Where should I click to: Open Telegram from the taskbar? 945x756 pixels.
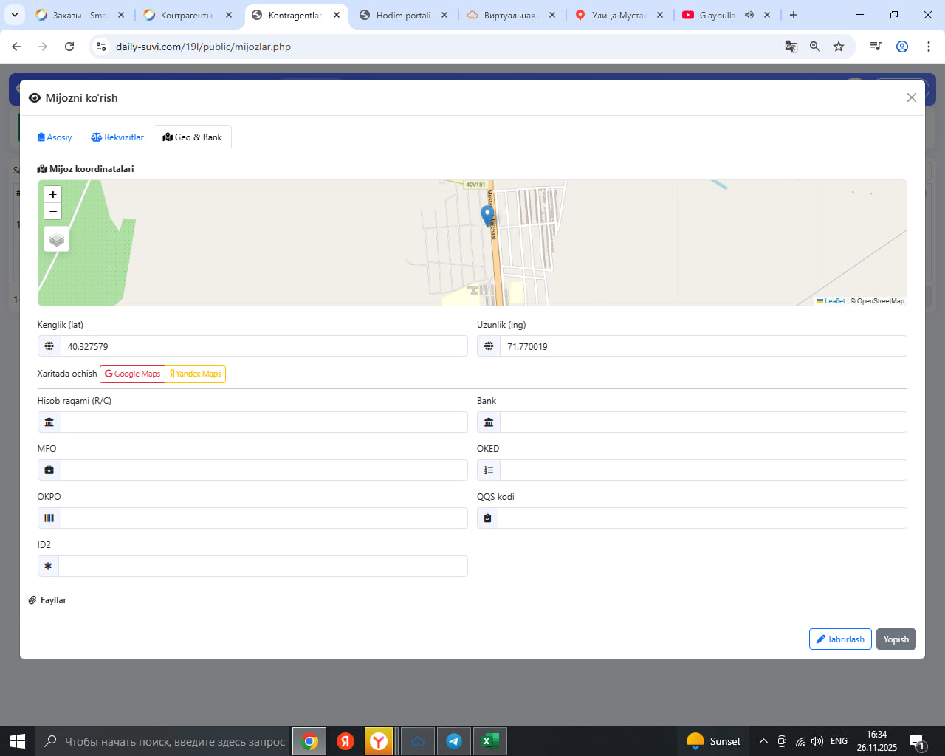coord(454,741)
